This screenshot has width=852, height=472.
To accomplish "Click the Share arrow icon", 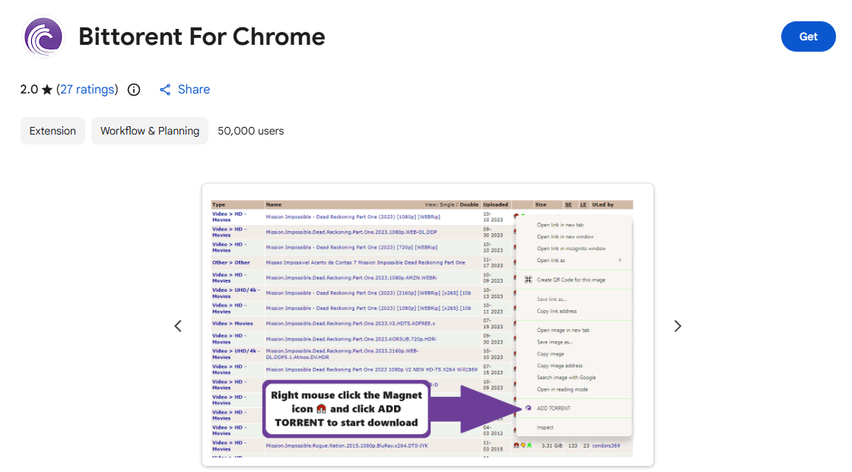I will click(165, 90).
